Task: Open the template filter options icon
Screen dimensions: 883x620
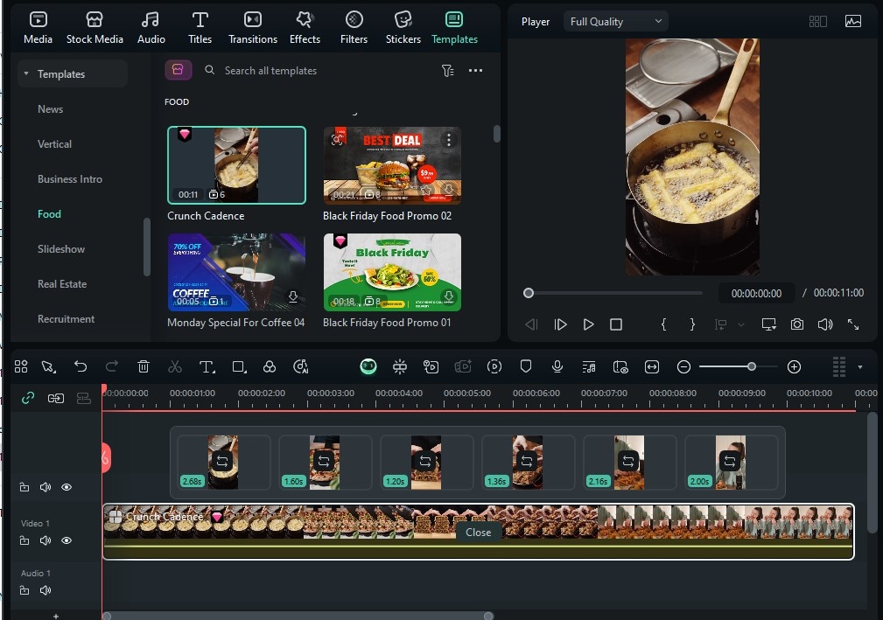Action: (448, 70)
